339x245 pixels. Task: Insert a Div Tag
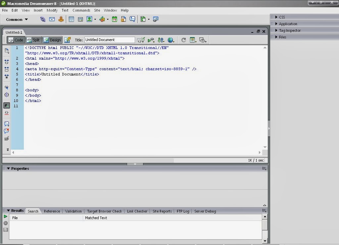tap(80, 19)
